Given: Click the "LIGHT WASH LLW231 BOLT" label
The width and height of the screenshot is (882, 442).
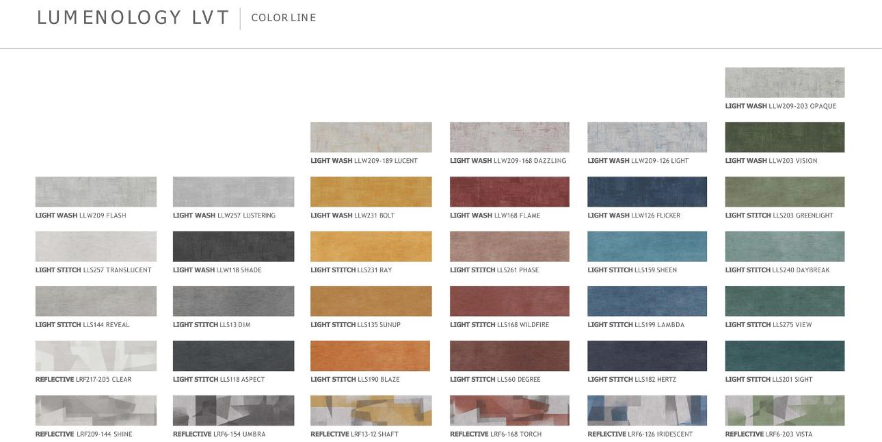Looking at the screenshot, I should 353,216.
